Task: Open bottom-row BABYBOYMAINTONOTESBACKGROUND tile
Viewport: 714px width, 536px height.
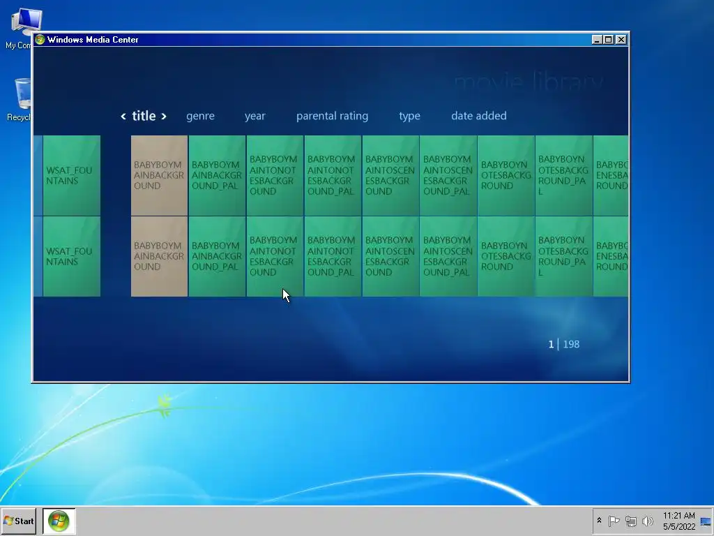Action: 275,257
